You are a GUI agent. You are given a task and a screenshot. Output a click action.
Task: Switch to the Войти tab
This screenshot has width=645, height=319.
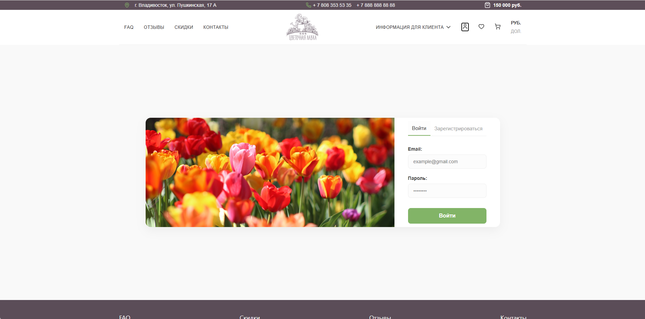[419, 128]
